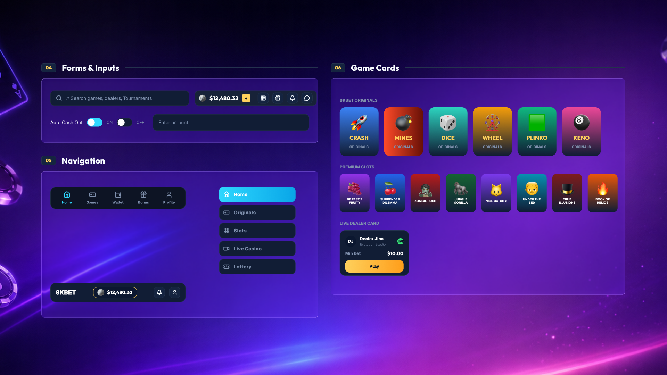This screenshot has height=375, width=667.
Task: Open Originals in the sidebar menu
Action: [257, 212]
